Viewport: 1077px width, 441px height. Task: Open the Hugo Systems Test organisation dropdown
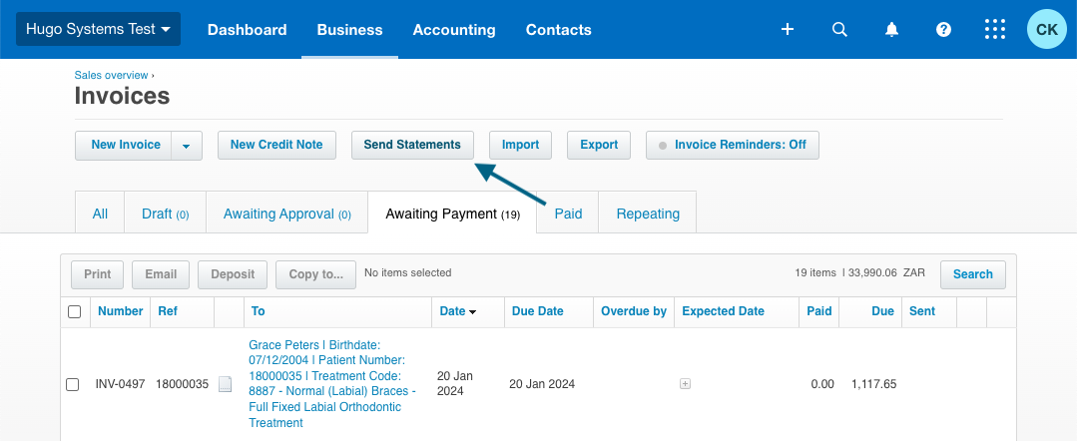click(98, 30)
